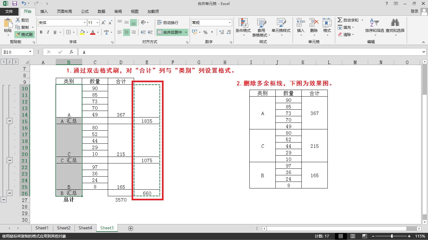Collapse the 'C 汇总' outline group
The height and width of the screenshot is (240, 428).
pos(9,160)
